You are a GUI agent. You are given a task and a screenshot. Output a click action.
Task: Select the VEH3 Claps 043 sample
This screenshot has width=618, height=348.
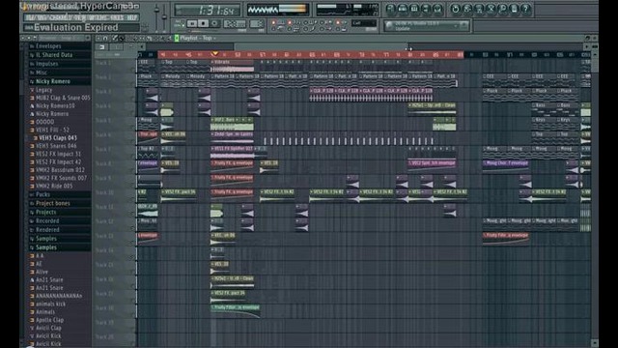58,138
